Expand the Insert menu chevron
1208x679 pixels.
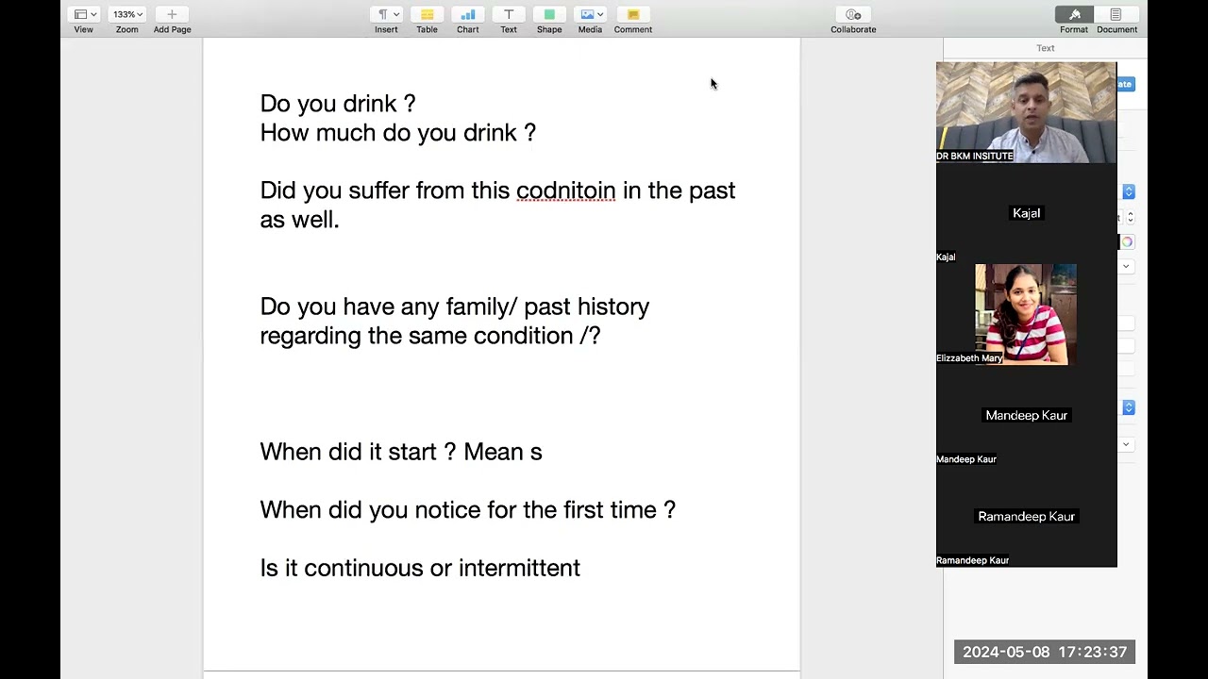396,14
